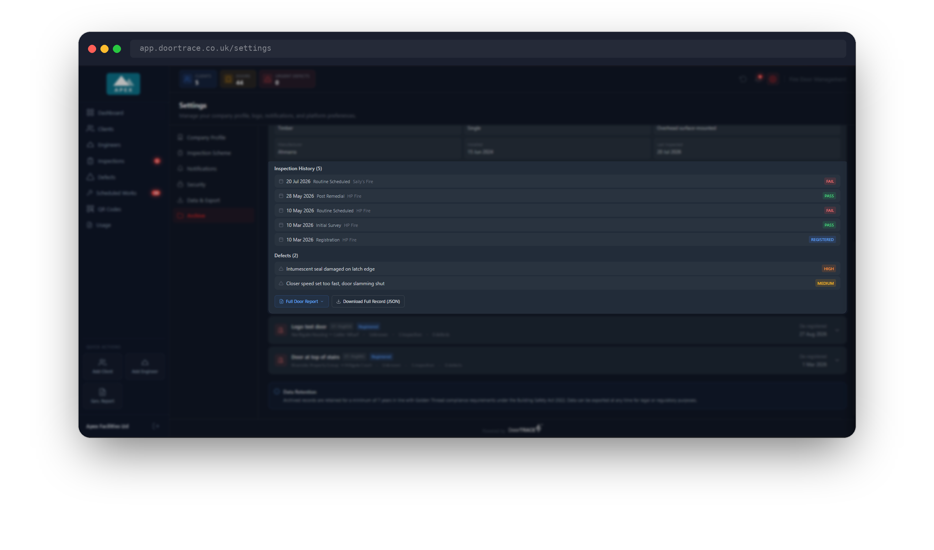Click the APEX logo in sidebar
Image resolution: width=934 pixels, height=550 pixels.
[123, 84]
